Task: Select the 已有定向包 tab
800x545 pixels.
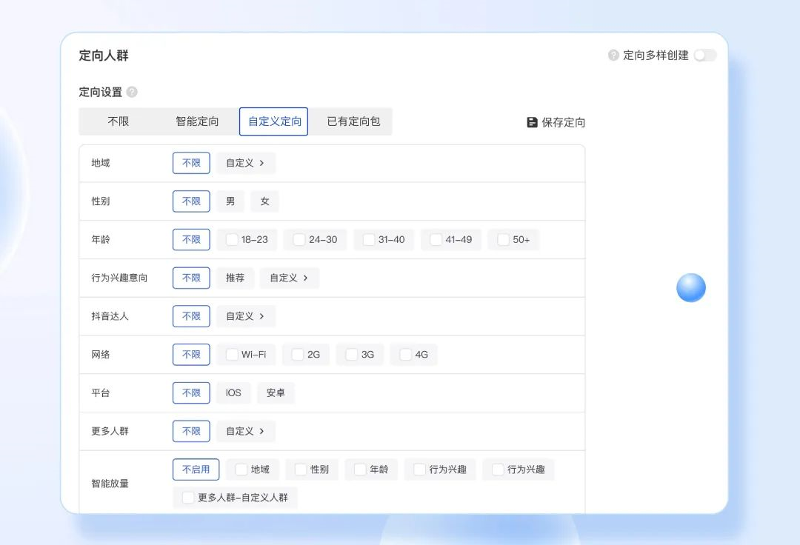Action: [x=353, y=121]
